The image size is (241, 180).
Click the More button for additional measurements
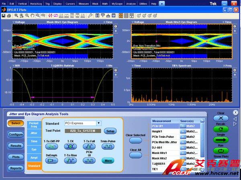coord(108,161)
